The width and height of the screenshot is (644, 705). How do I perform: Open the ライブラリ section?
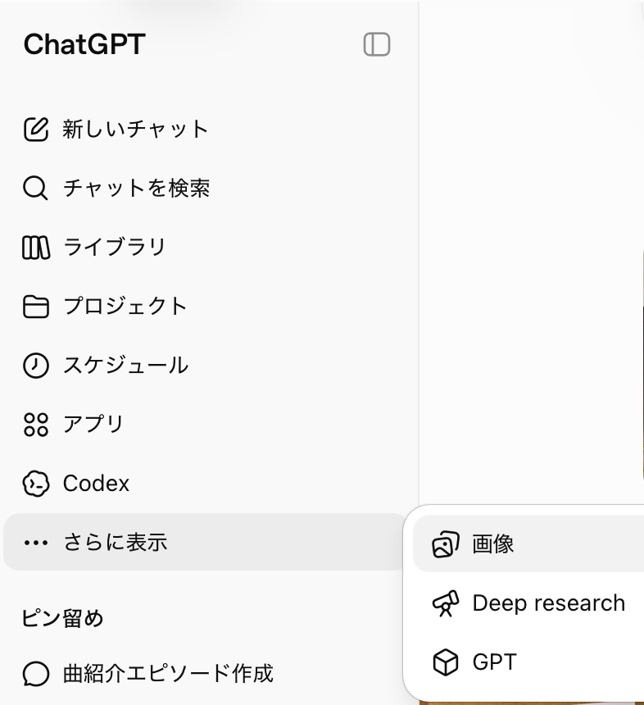(205, 248)
